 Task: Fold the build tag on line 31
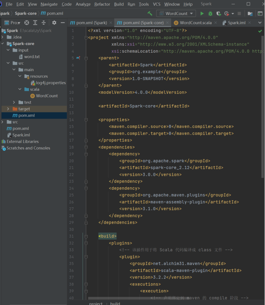click(86, 236)
